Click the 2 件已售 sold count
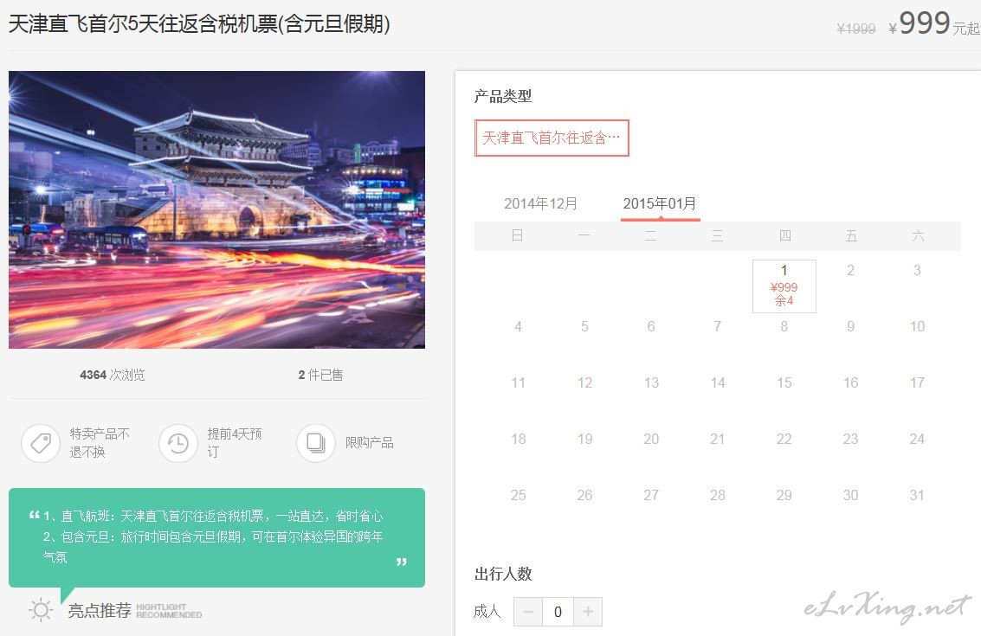This screenshot has height=636, width=981. coord(321,375)
